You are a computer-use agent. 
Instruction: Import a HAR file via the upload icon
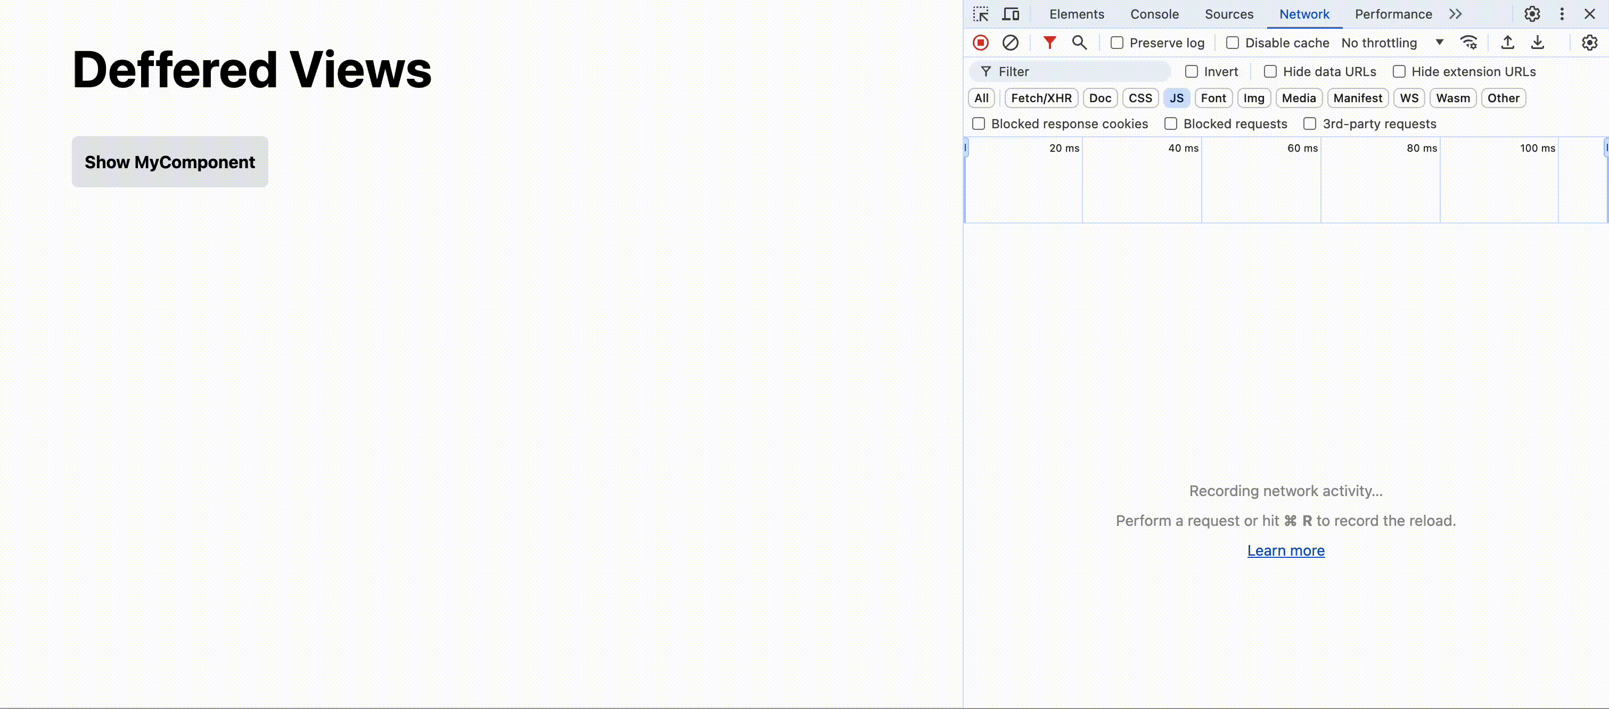click(1507, 43)
